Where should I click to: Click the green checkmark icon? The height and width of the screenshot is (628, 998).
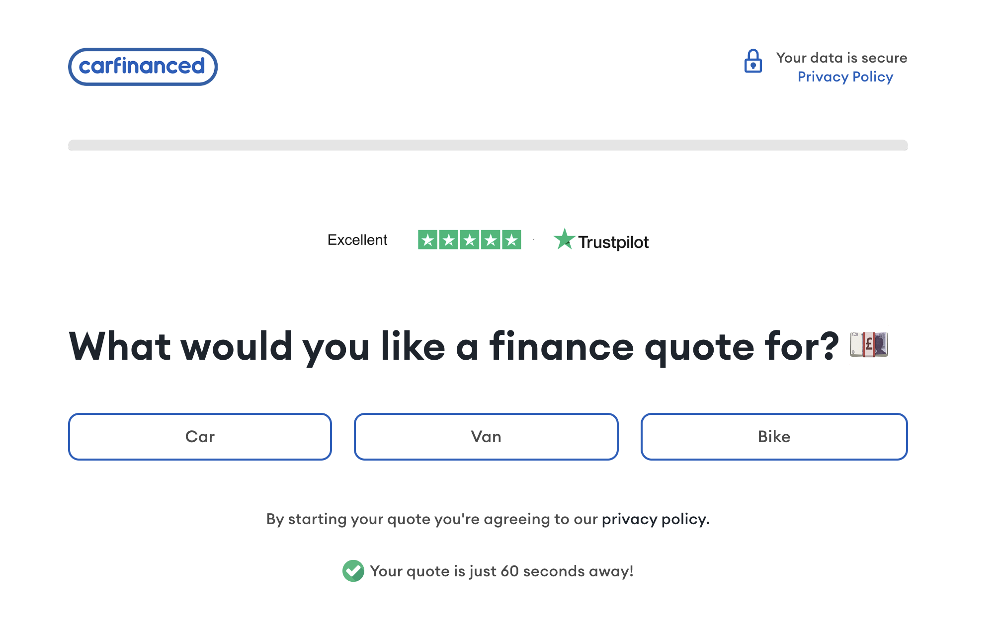click(353, 571)
